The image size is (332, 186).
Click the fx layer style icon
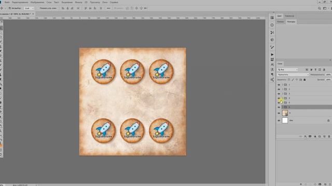point(306,136)
